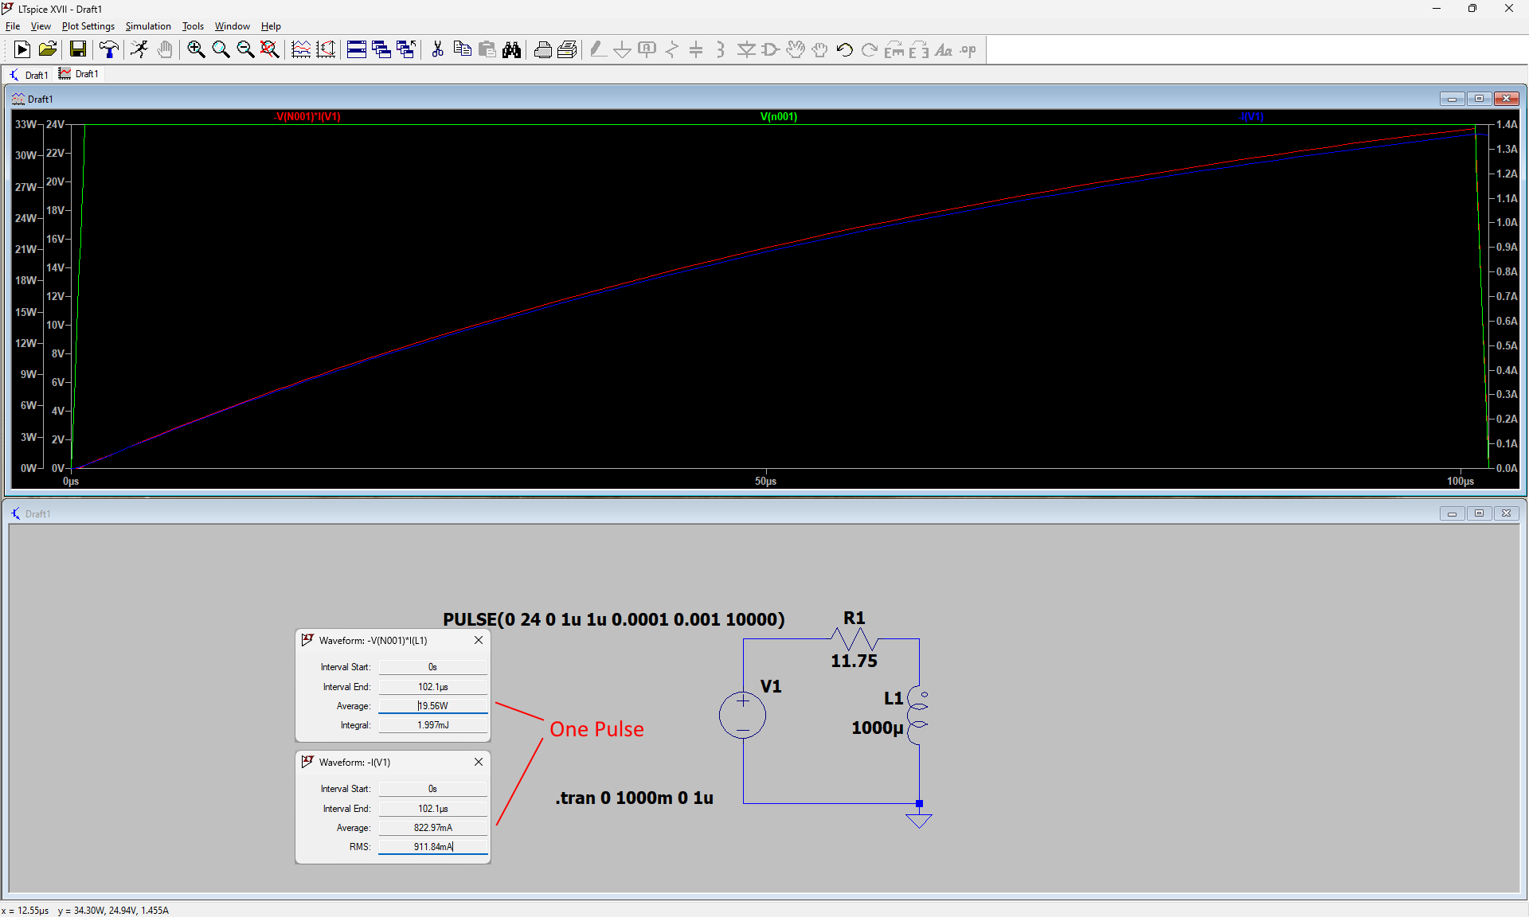Click the Print icon
This screenshot has height=917, width=1529.
[x=542, y=49]
